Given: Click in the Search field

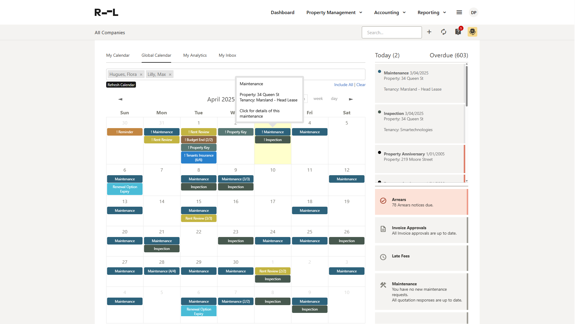Looking at the screenshot, I should click(x=392, y=32).
